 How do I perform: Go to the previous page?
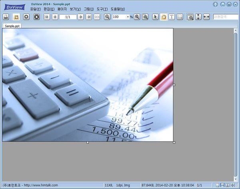coord(55,17)
